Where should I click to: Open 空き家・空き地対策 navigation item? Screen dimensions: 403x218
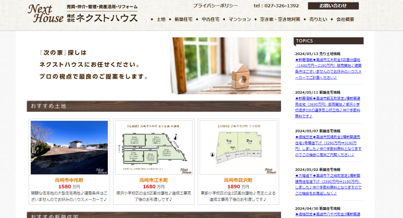280,20
